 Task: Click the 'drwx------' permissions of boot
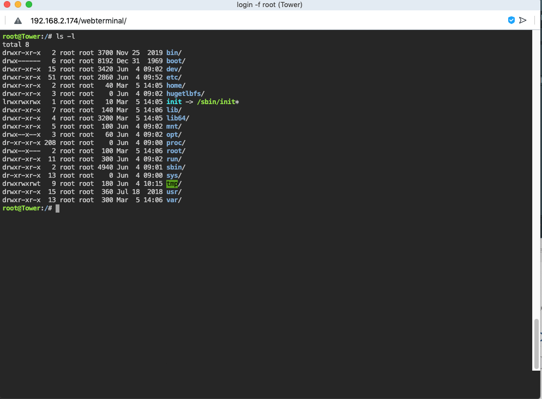[x=21, y=61]
